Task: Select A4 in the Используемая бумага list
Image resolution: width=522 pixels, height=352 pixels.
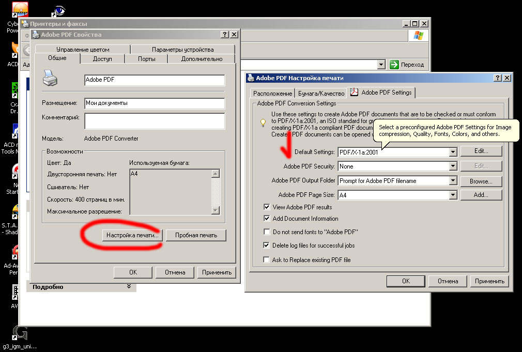Action: tap(134, 174)
